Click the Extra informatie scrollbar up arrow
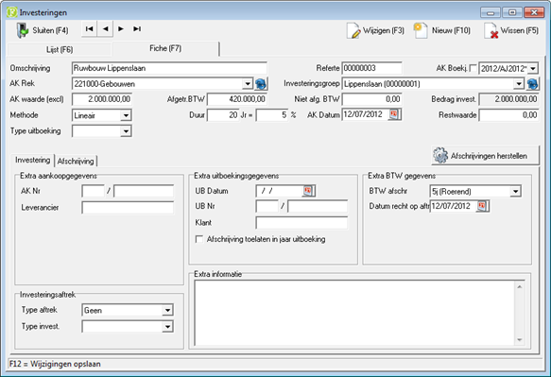The image size is (551, 377). 519,286
